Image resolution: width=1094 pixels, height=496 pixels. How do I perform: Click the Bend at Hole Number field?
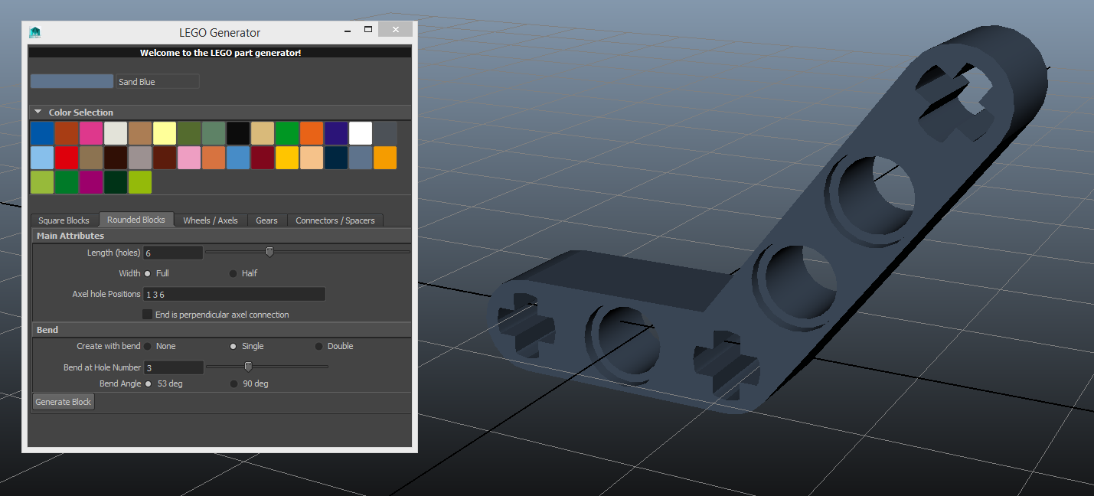(x=173, y=367)
